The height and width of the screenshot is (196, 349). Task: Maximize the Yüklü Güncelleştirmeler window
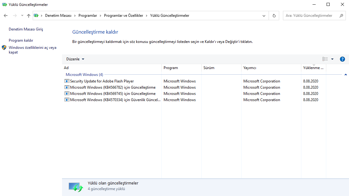tap(328, 4)
